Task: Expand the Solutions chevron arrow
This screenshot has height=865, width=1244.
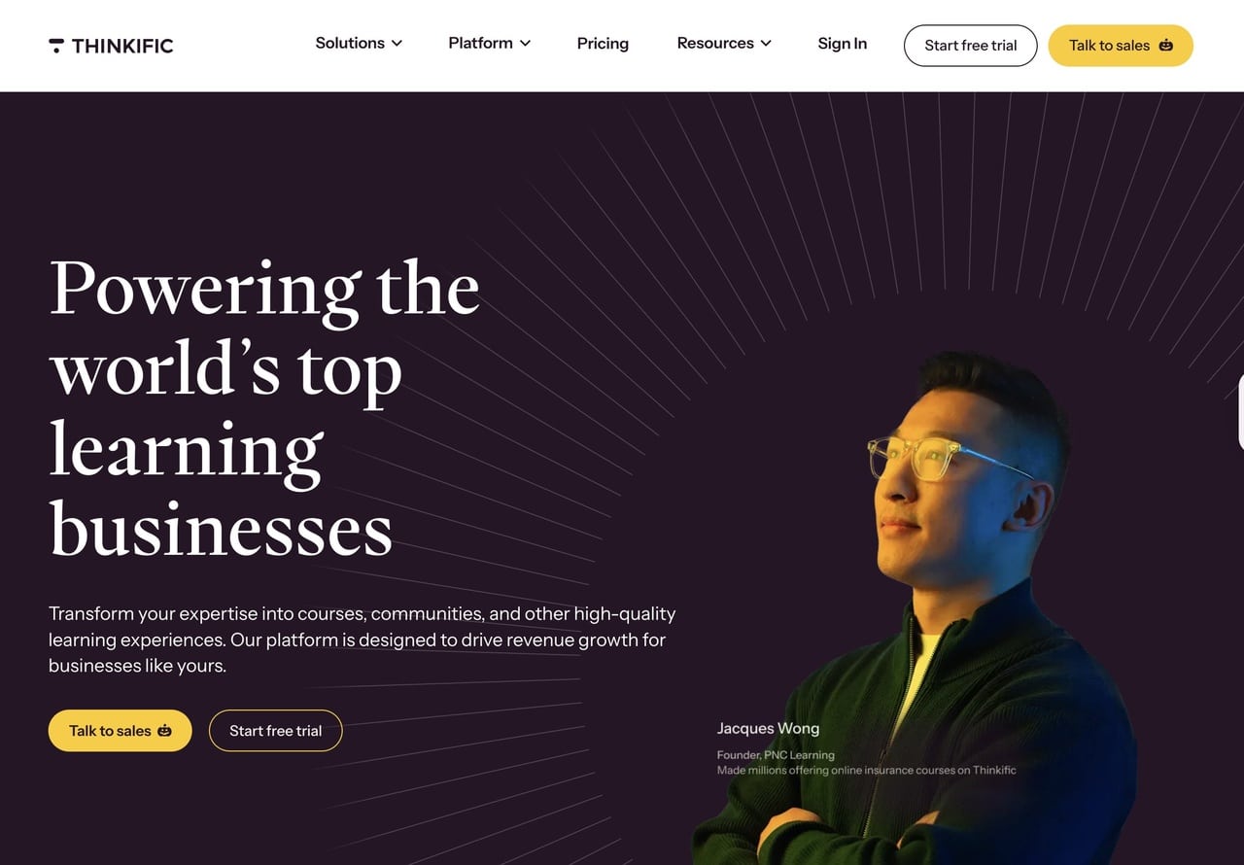Action: coord(397,44)
